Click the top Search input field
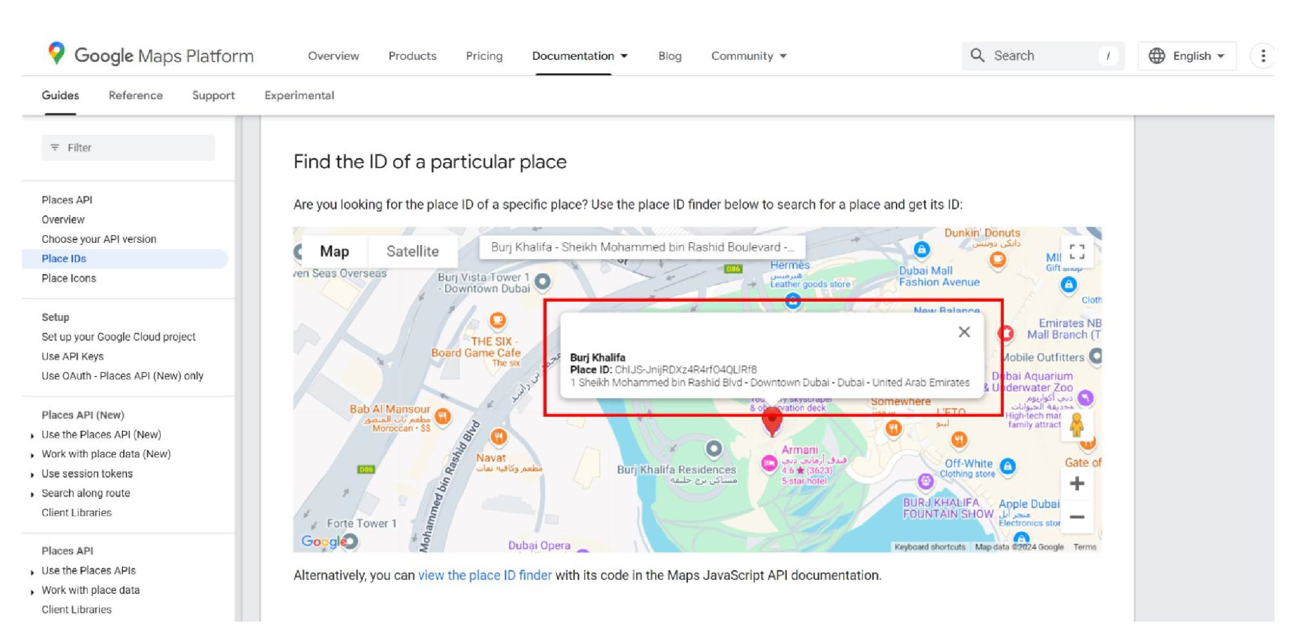Viewport: 1291px width, 638px height. pos(1043,56)
